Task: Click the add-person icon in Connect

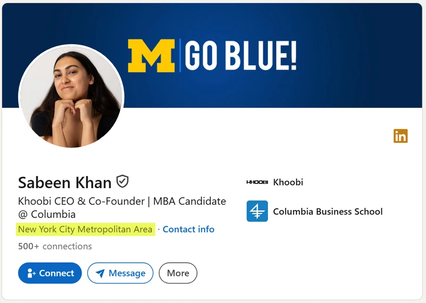Action: click(31, 273)
